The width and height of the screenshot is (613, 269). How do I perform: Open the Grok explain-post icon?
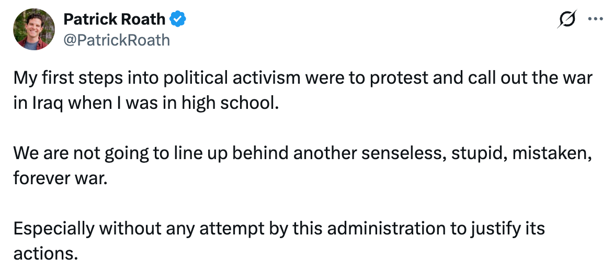(x=567, y=20)
